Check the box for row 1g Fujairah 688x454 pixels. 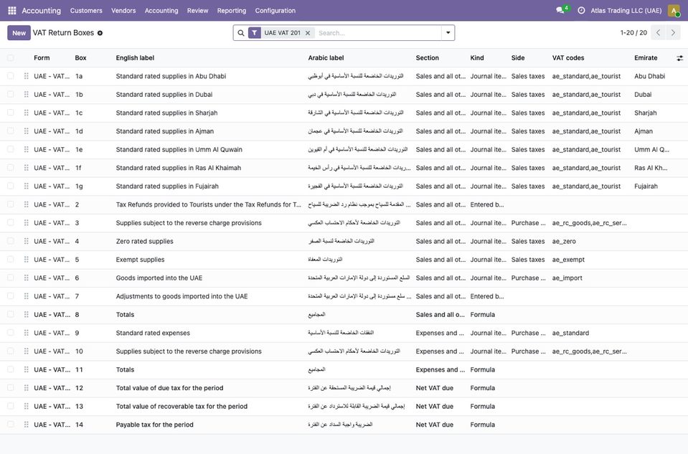[x=11, y=186]
